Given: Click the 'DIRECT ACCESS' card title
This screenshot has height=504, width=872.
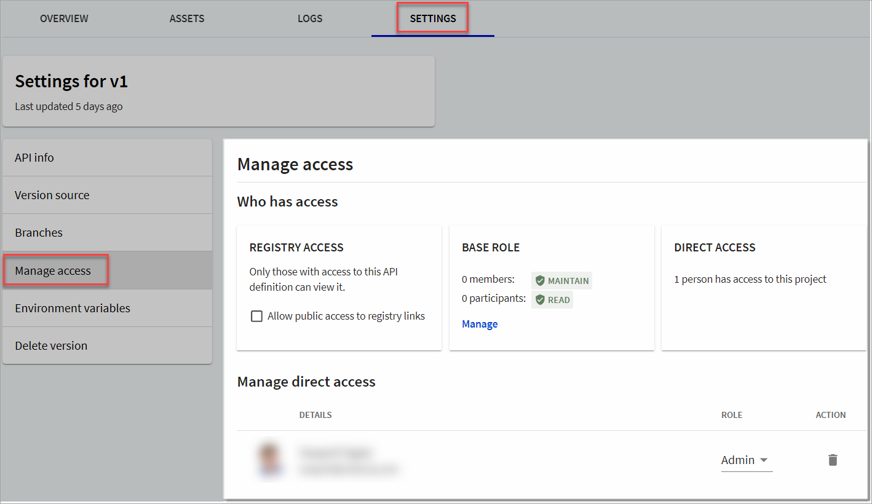Looking at the screenshot, I should [x=715, y=248].
